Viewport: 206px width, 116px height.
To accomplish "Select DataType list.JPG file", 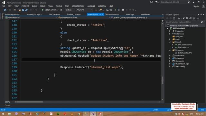I will click(x=185, y=53).
